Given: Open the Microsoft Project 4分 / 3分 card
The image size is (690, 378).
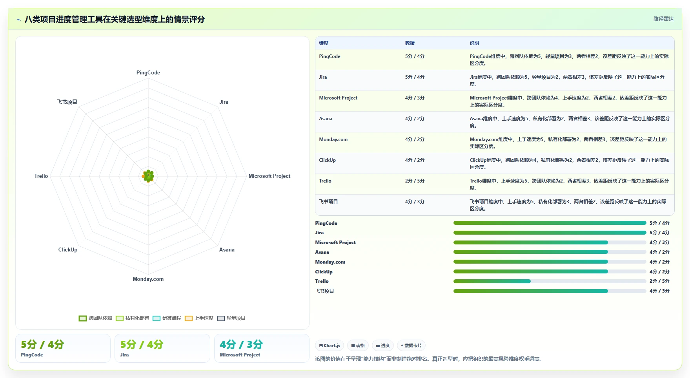Looking at the screenshot, I should coord(262,348).
